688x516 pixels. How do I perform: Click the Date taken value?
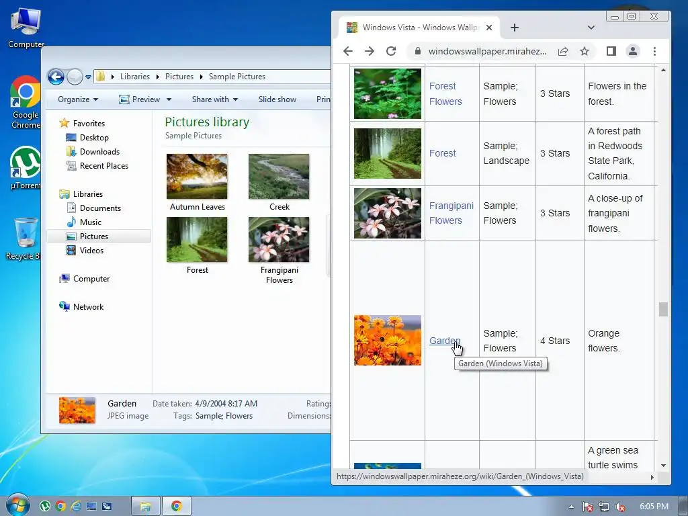tap(226, 403)
